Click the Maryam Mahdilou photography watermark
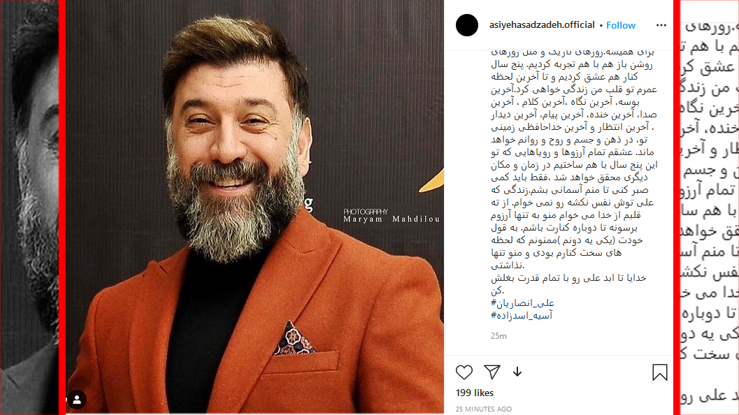This screenshot has width=739, height=415. pos(392,216)
